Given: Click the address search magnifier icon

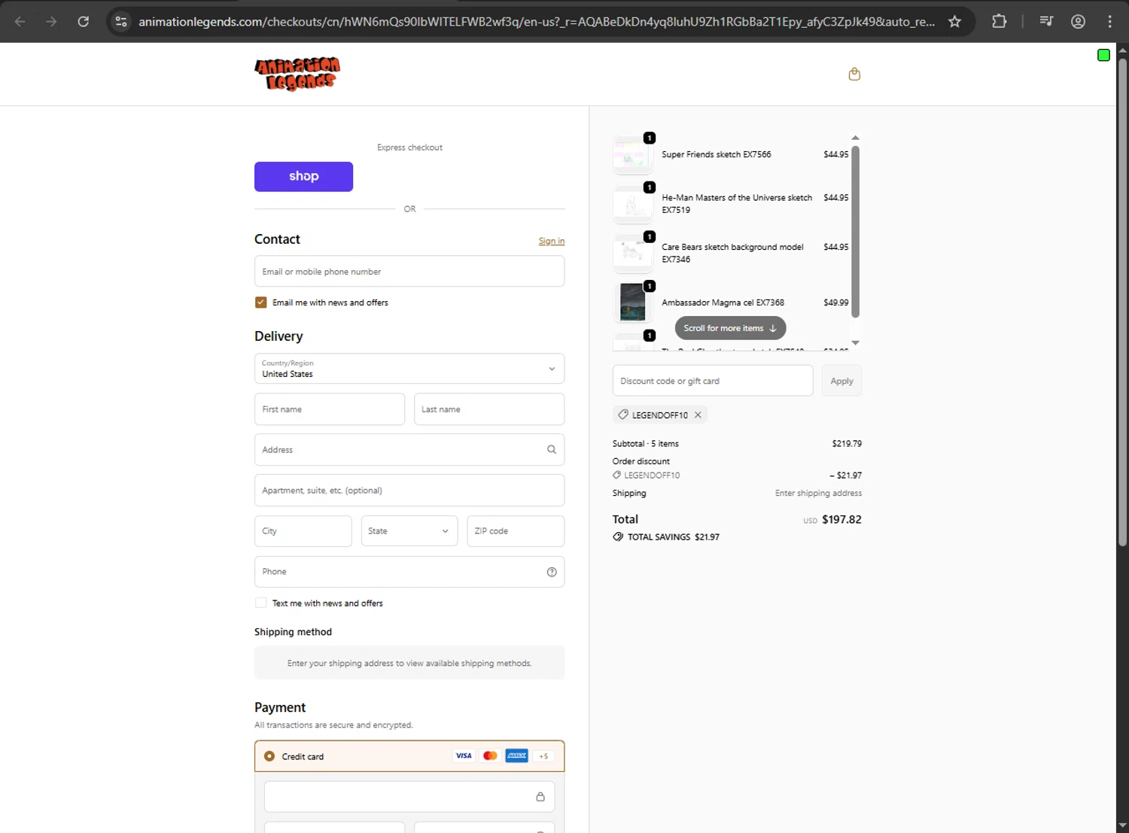Looking at the screenshot, I should pyautogui.click(x=552, y=449).
